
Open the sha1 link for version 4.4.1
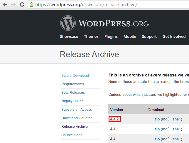point(177,129)
